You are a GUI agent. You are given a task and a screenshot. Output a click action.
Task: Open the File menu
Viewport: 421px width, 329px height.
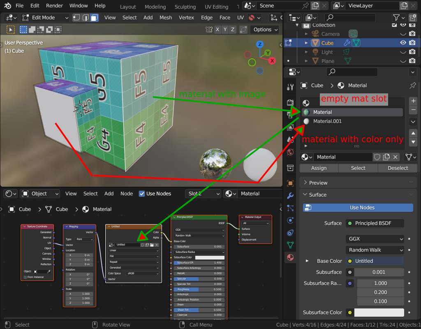(x=19, y=6)
